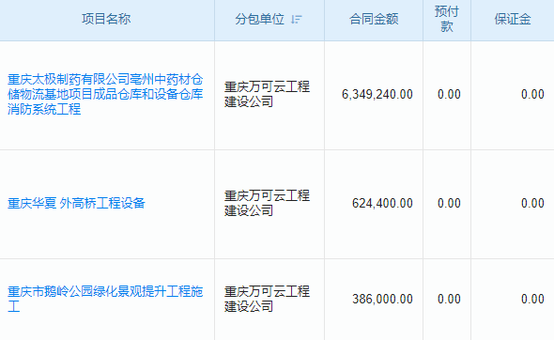
Task: Open the 重庆华夏 外高桥工程设备 project link
Action: click(x=76, y=203)
